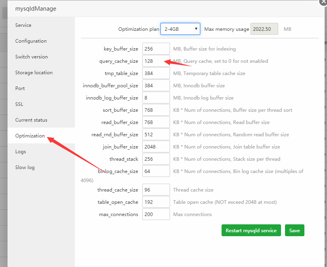
Task: Click the query_cache_size value box
Action: [156, 61]
